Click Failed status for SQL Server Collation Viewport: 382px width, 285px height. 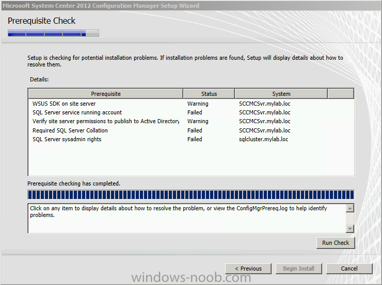coord(195,130)
